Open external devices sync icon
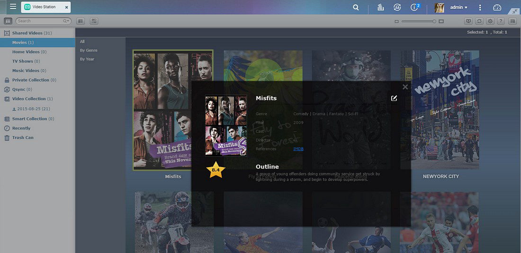 pos(397,7)
